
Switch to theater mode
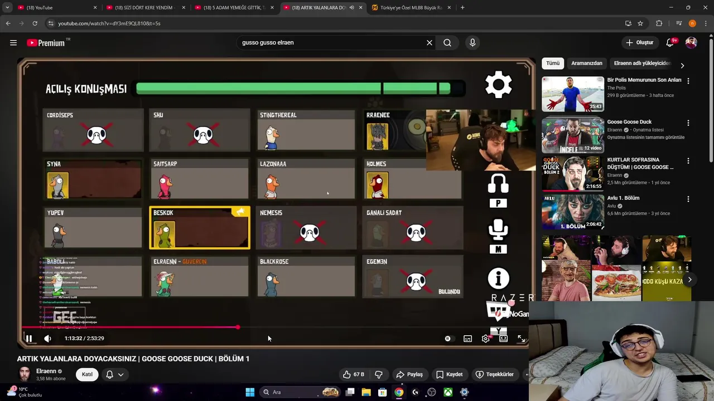click(x=503, y=338)
